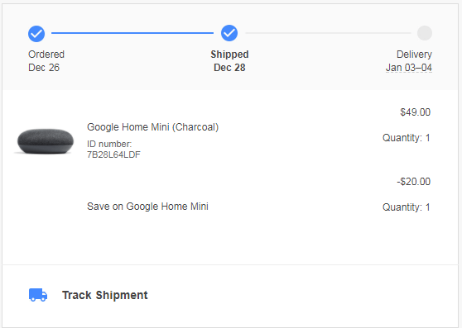Click the blue delivery truck icon

tap(38, 295)
